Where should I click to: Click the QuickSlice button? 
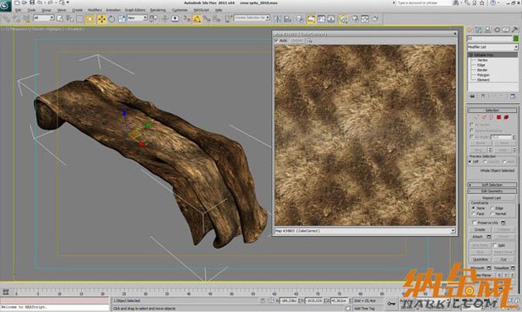pos(480,259)
